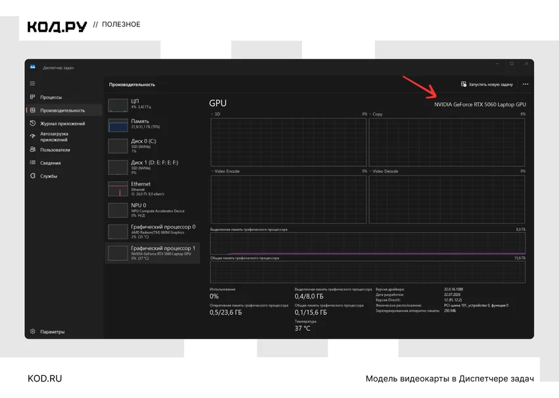Click the 37 °C temperature value
The height and width of the screenshot is (398, 559).
coord(303,328)
